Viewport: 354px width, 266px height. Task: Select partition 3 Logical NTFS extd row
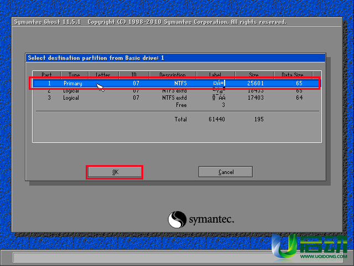click(x=176, y=98)
